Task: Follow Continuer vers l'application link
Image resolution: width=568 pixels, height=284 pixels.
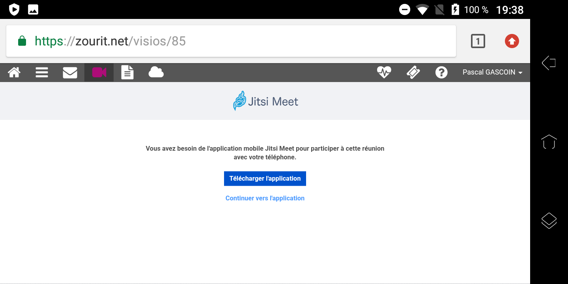Action: (x=265, y=198)
